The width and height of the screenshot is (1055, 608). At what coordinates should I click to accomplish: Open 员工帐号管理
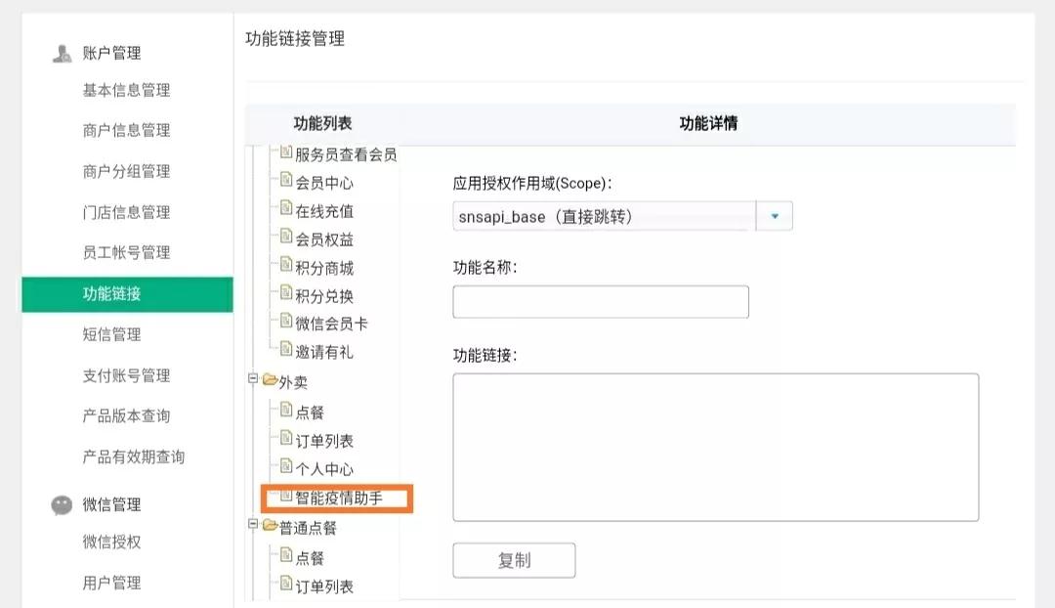(x=126, y=252)
